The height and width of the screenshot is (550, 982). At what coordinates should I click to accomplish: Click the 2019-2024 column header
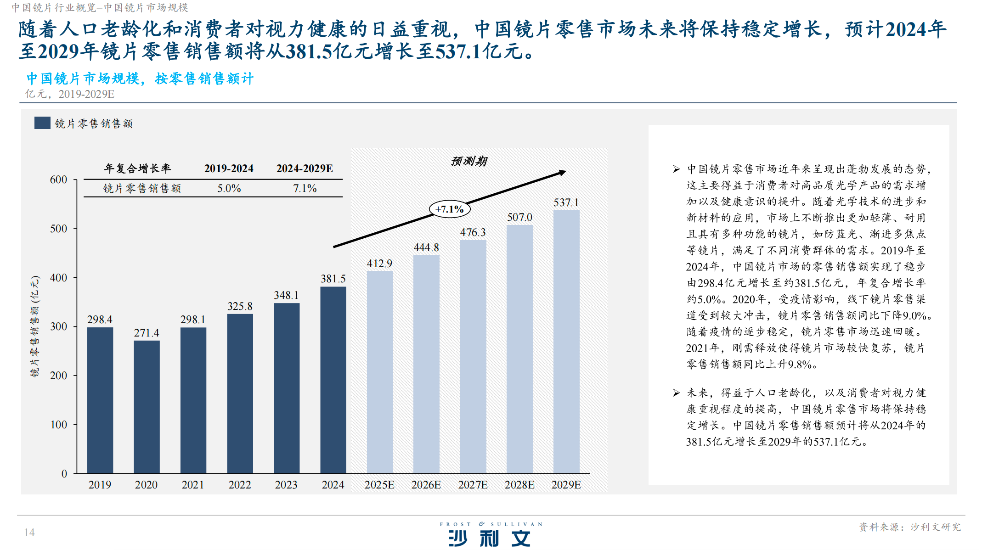tap(229, 168)
